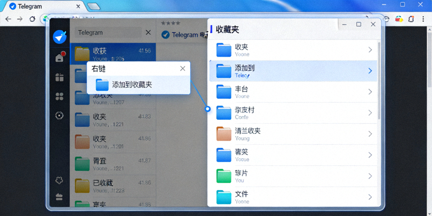The width and height of the screenshot is (432, 216).
Task: Click the smiley face icon in browser toolbar
Action: 387,19
